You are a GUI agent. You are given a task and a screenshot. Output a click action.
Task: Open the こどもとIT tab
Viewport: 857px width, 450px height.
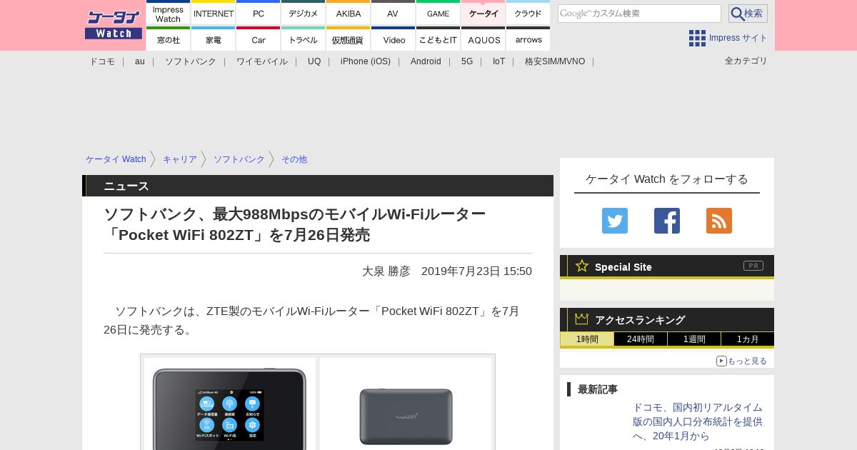(438, 39)
